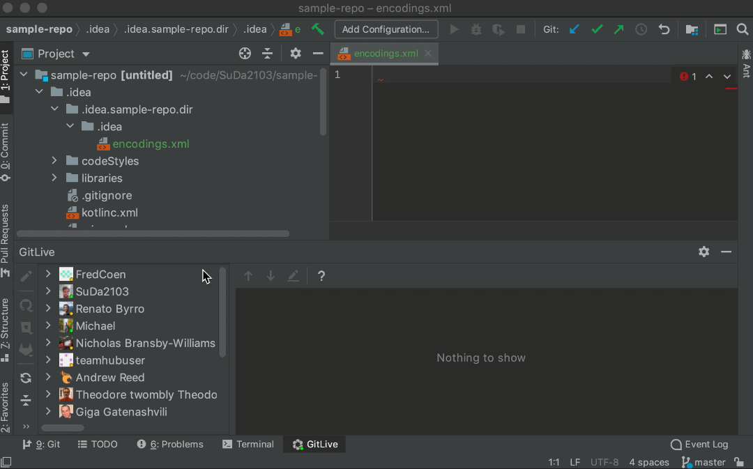This screenshot has width=753, height=469.
Task: Select encodings.xml in project tree
Action: [151, 144]
